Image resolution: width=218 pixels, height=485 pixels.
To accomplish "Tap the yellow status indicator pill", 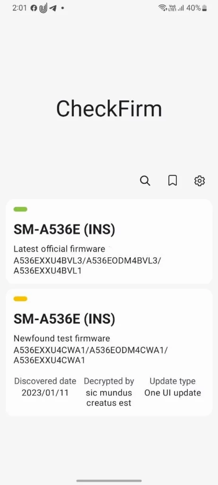I will coord(20,299).
